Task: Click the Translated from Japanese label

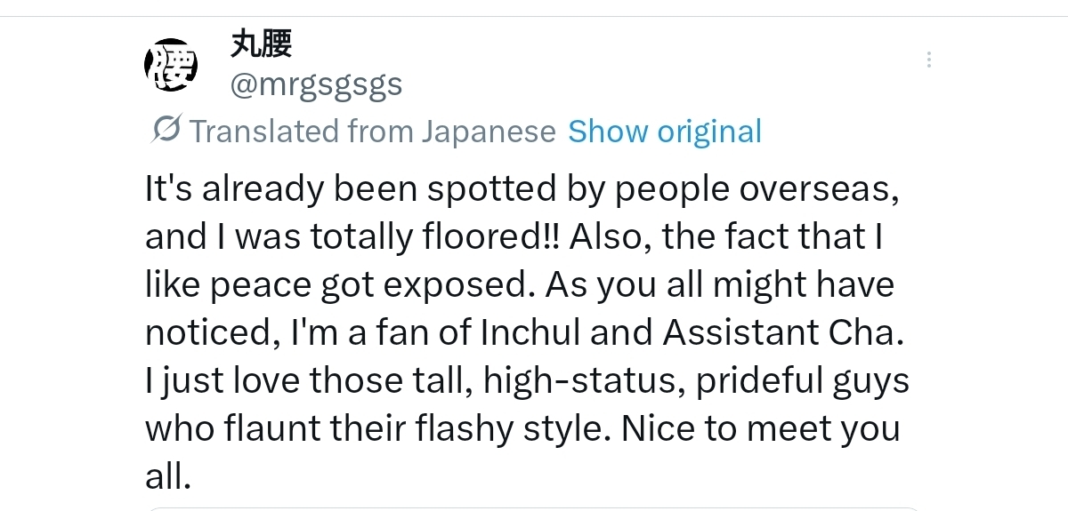Action: click(372, 132)
